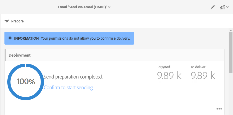The height and width of the screenshot is (115, 233).
Task: Click the 'To deliver' label
Action: tap(198, 67)
